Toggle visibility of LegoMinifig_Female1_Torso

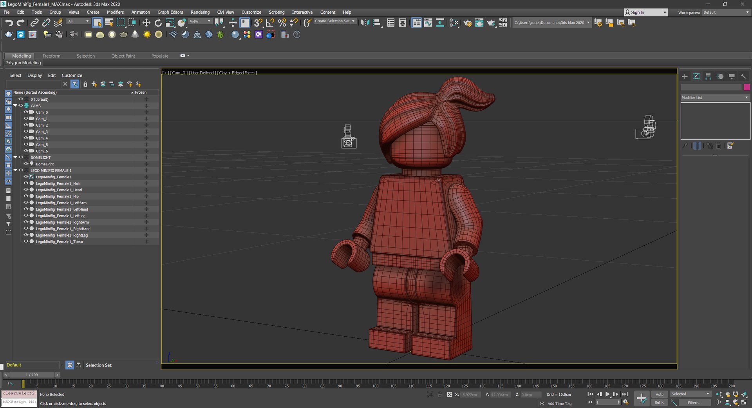[x=26, y=241]
